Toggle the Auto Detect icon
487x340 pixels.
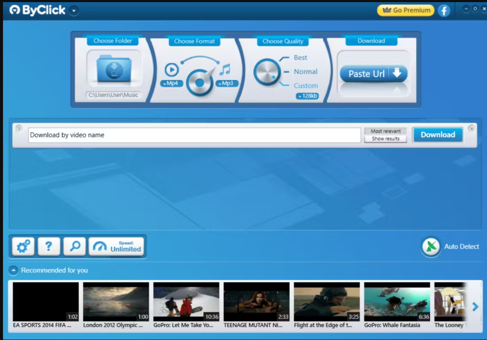tap(431, 247)
